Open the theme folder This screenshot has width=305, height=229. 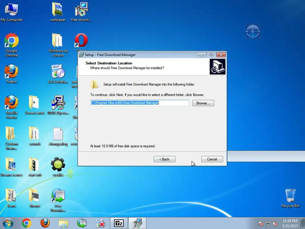pos(35,198)
